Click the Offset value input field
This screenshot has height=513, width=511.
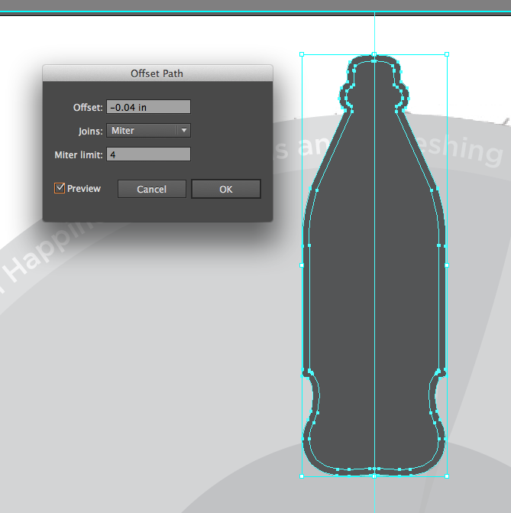(x=148, y=107)
